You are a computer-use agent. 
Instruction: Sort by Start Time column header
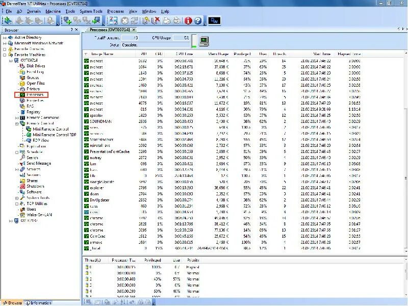322,54
